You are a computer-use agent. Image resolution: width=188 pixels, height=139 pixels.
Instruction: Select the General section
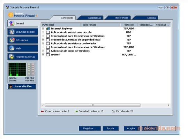coord(23,23)
